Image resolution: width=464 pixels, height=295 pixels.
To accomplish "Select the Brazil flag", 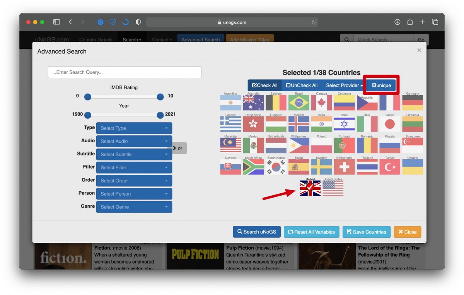I will coord(299,103).
